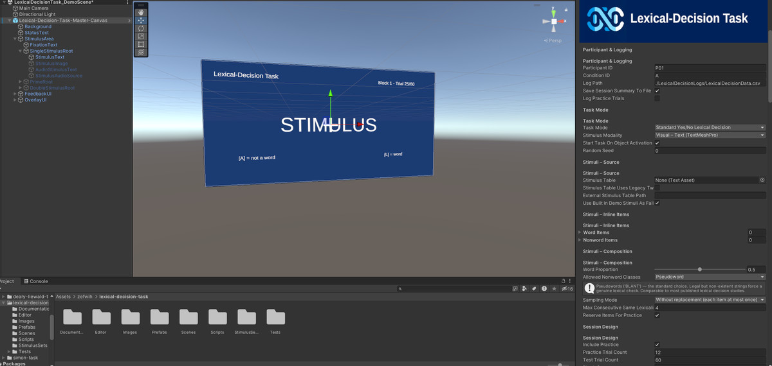The image size is (772, 366).
Task: Click the Favorites star icon in Project toolbar
Action: point(554,289)
